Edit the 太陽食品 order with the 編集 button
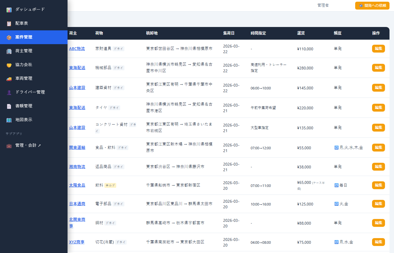The image size is (394, 253). pyautogui.click(x=378, y=185)
